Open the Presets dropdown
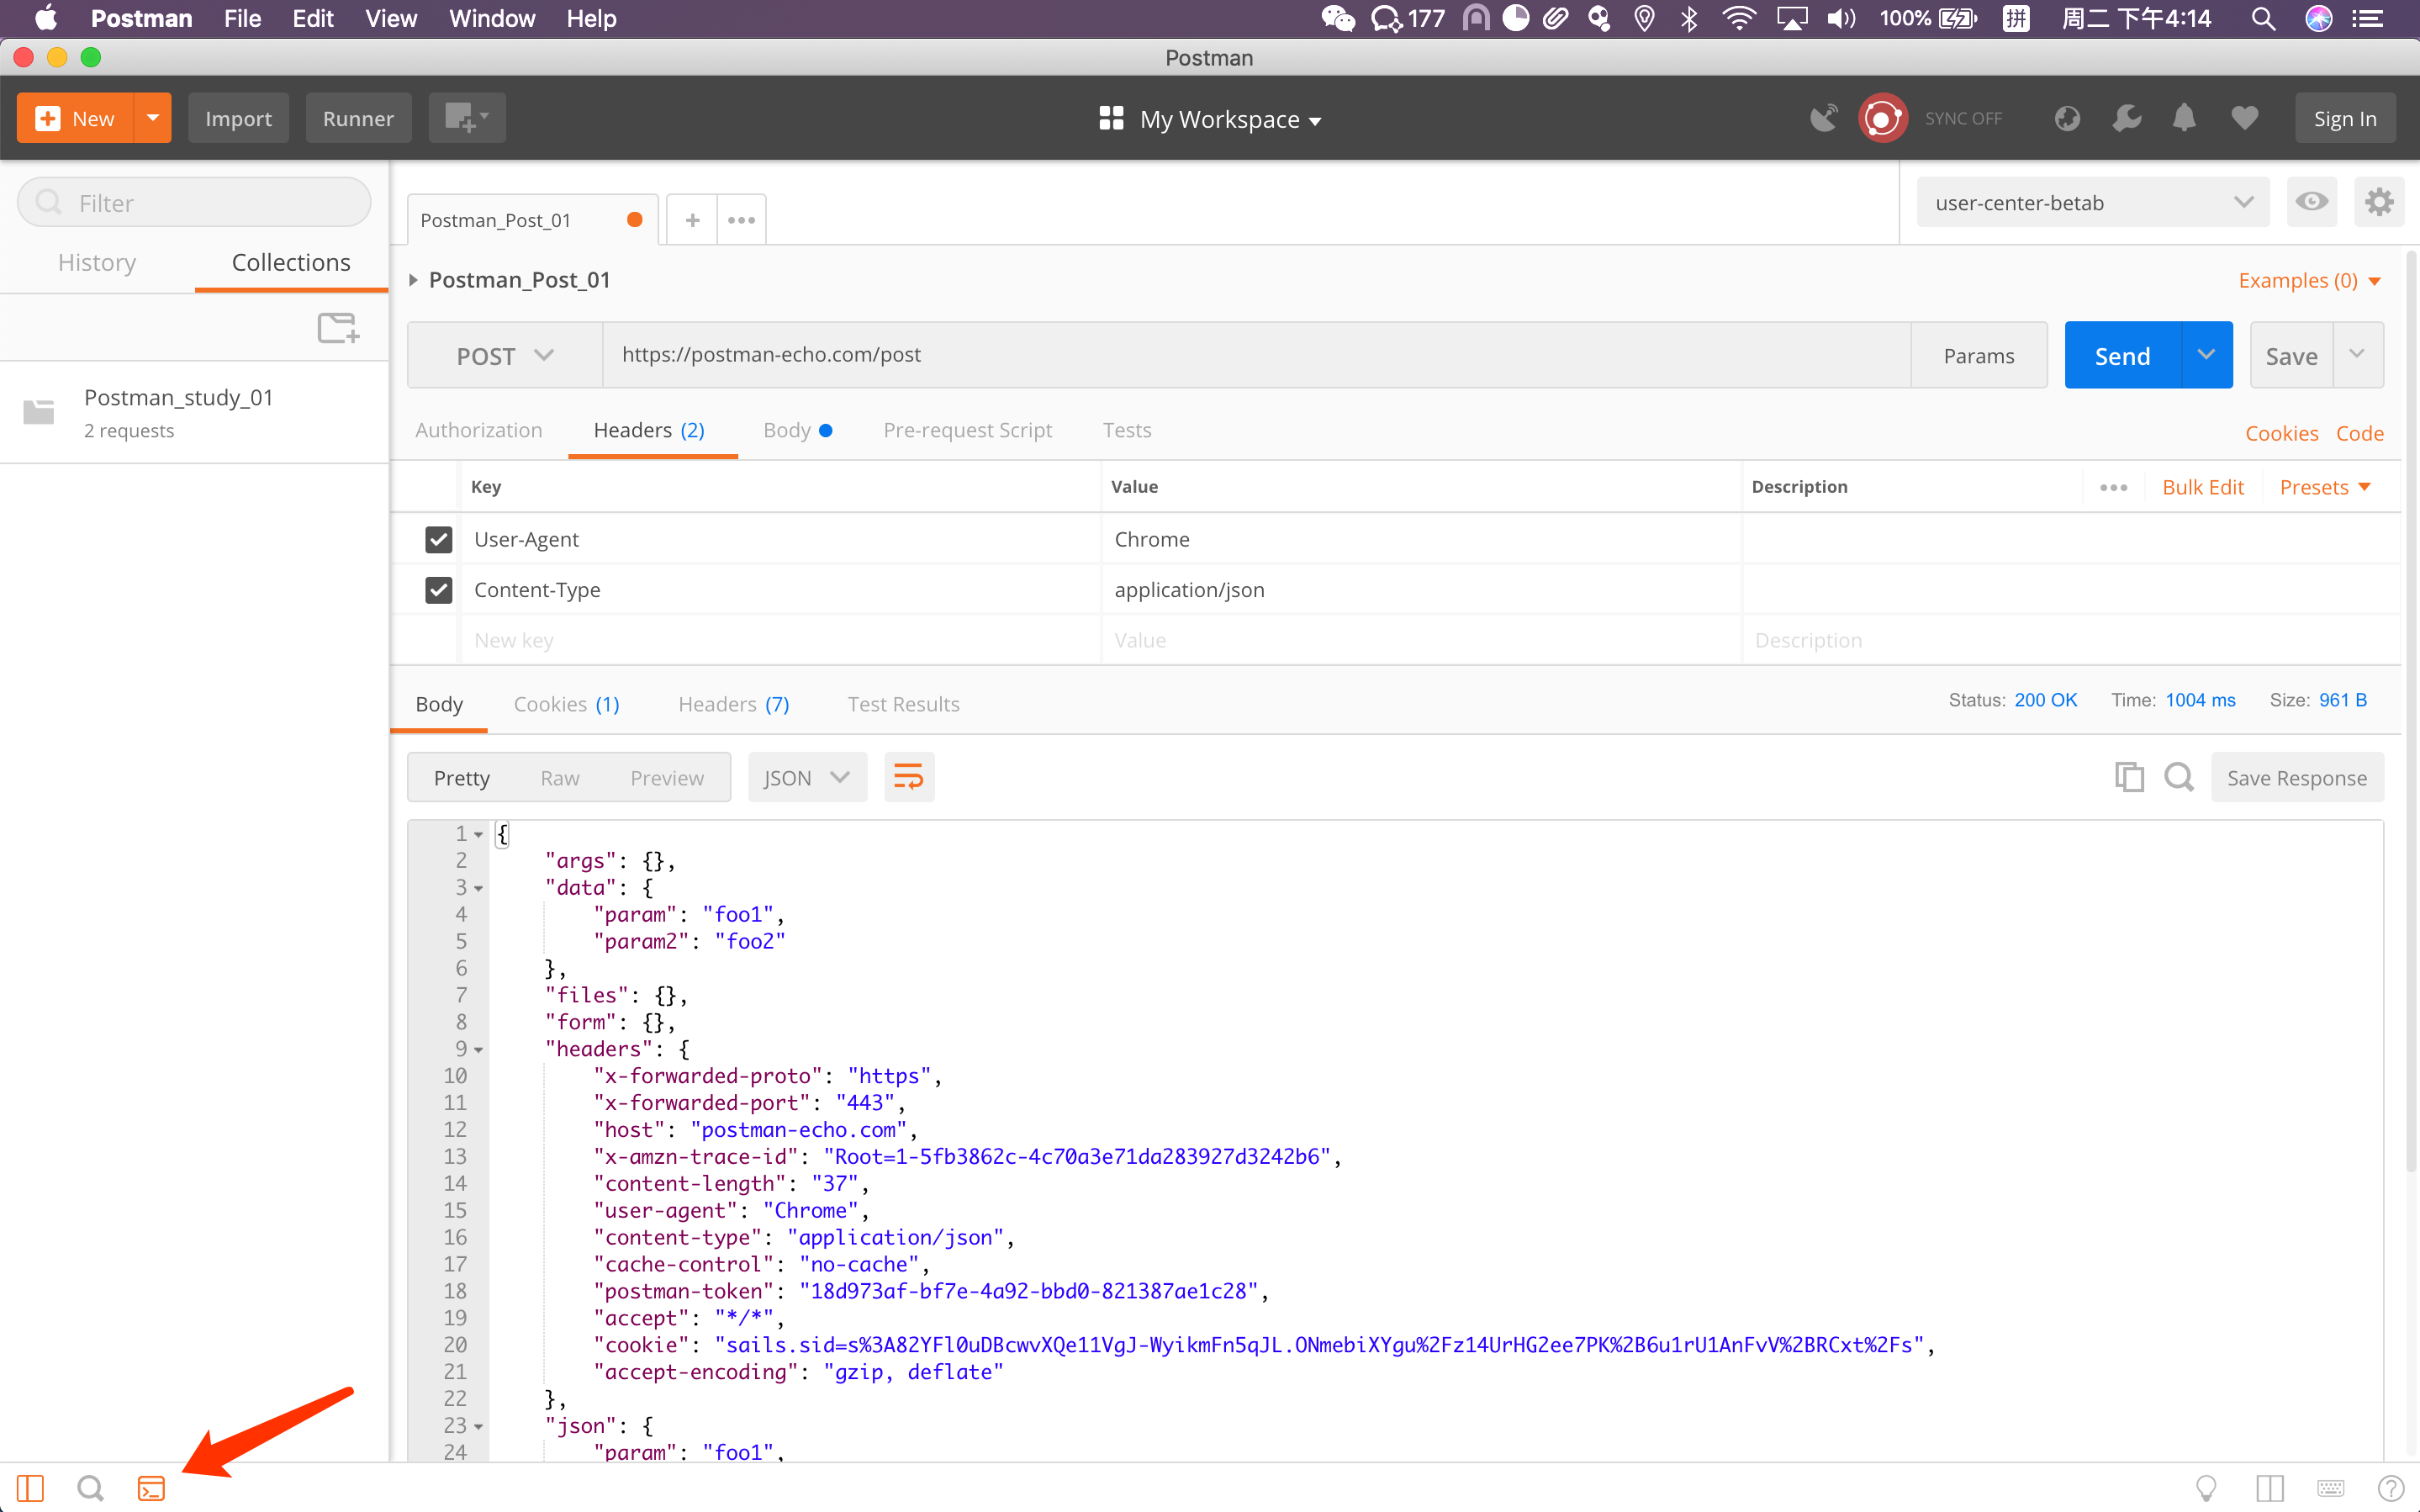This screenshot has height=1512, width=2420. (2325, 487)
